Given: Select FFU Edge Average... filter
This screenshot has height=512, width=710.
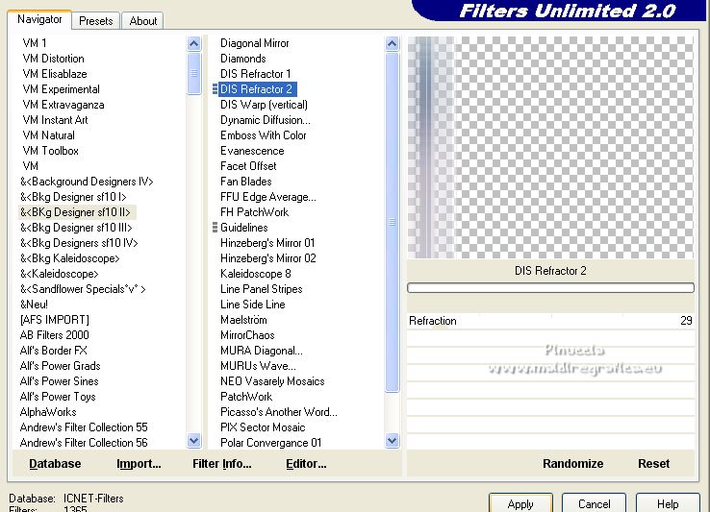Looking at the screenshot, I should [x=268, y=197].
